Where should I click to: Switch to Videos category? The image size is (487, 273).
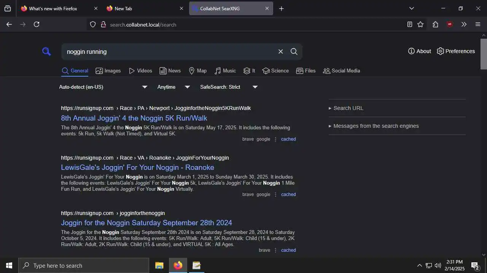[x=140, y=71]
